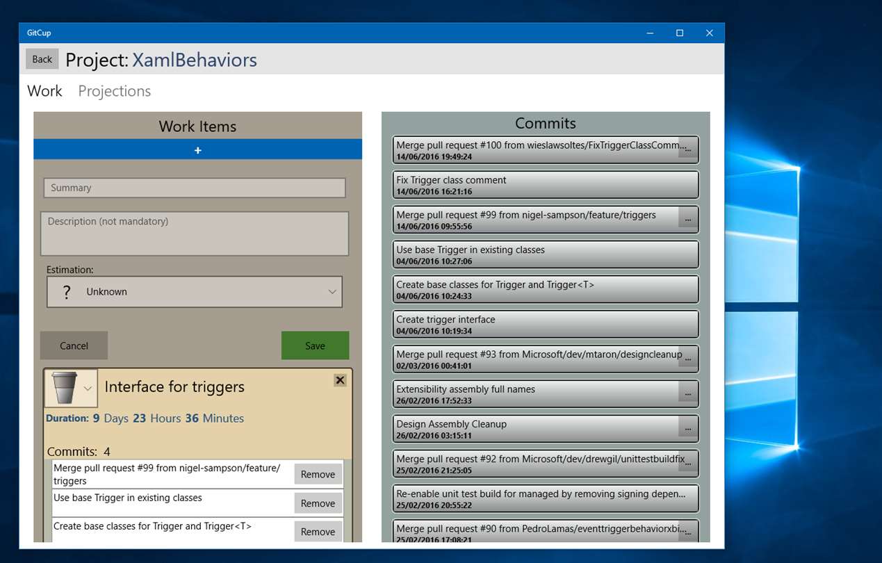Open ellipsis menu on pull request #93 commit
The image size is (882, 563).
(x=687, y=358)
